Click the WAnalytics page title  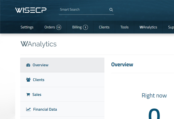tap(39, 44)
